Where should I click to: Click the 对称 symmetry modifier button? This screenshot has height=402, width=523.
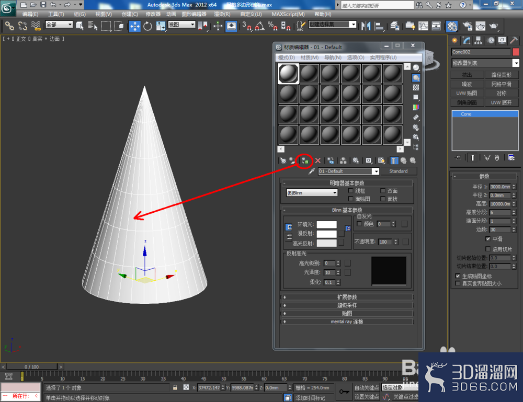502,94
